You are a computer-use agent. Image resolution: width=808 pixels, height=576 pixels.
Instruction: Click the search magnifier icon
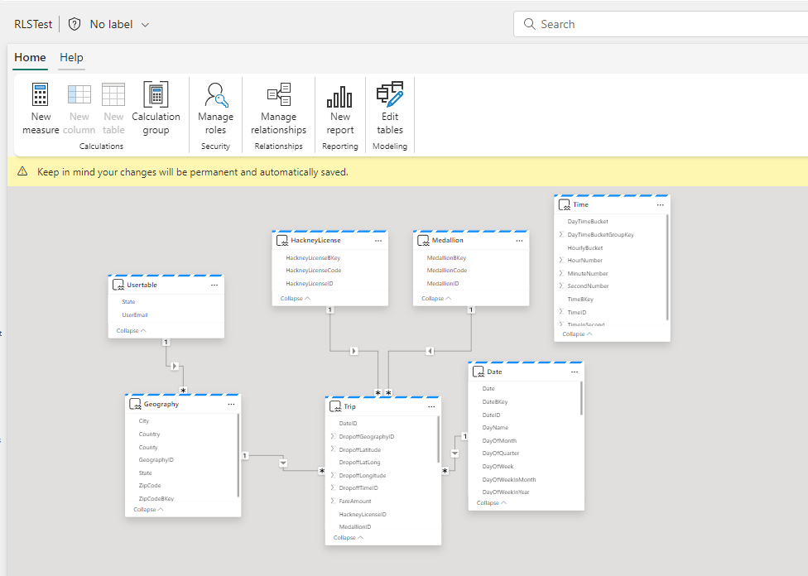point(529,24)
